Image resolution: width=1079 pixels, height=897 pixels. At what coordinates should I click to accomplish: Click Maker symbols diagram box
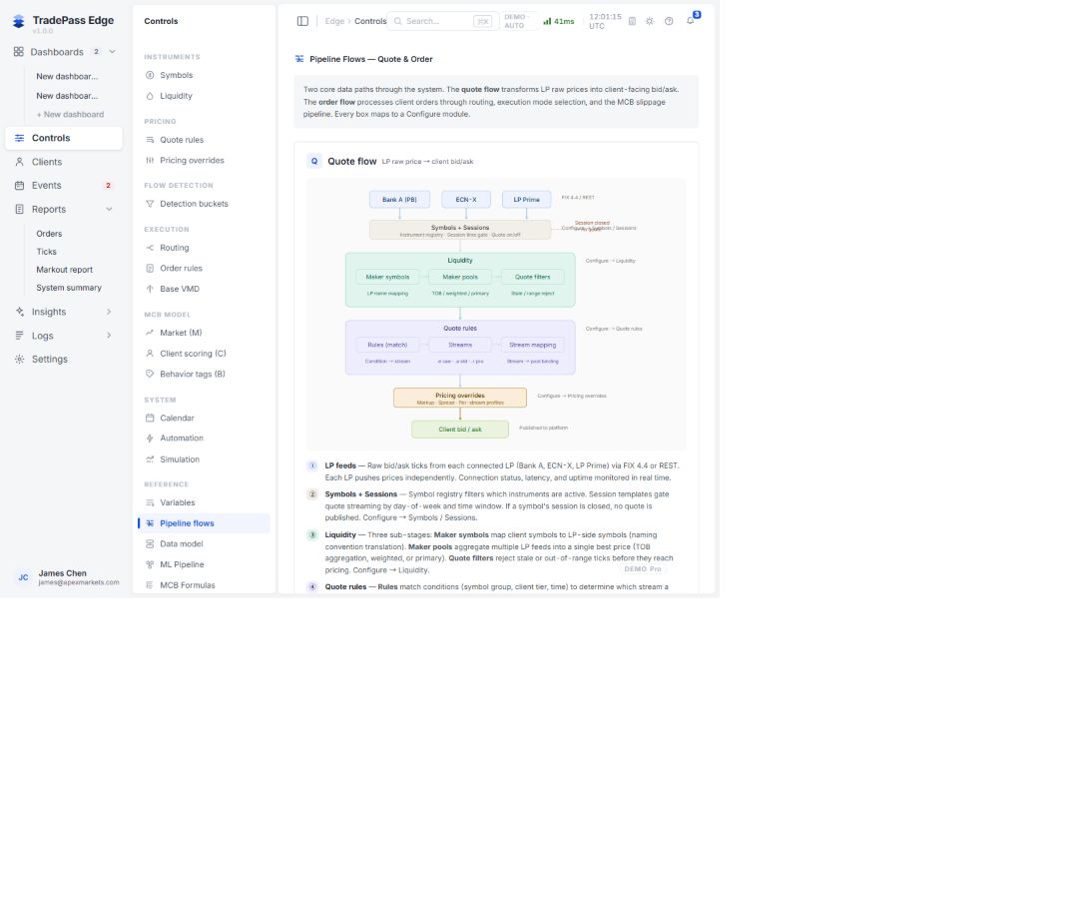point(387,277)
